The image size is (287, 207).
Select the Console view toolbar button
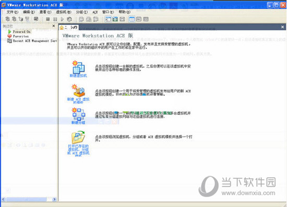pos(139,19)
